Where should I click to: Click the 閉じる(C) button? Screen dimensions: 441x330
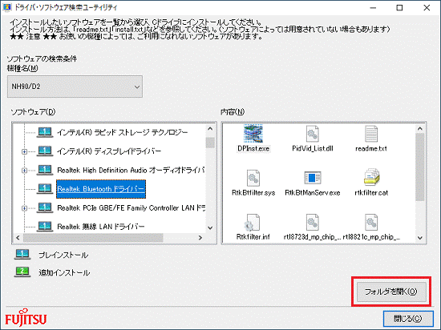tap(408, 319)
